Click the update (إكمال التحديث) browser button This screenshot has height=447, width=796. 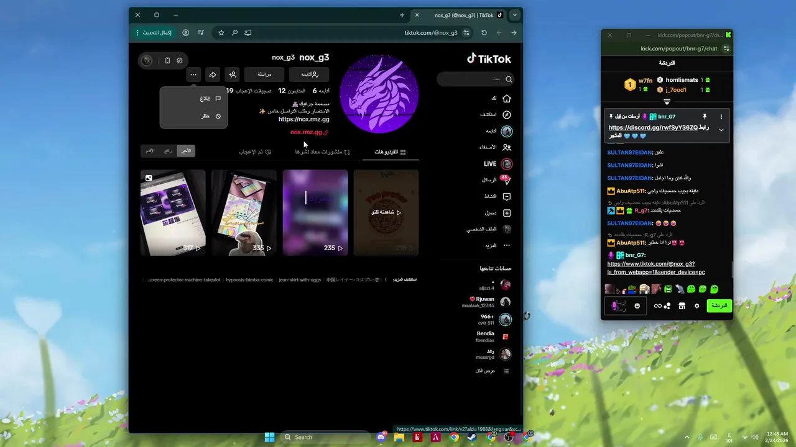coord(152,33)
